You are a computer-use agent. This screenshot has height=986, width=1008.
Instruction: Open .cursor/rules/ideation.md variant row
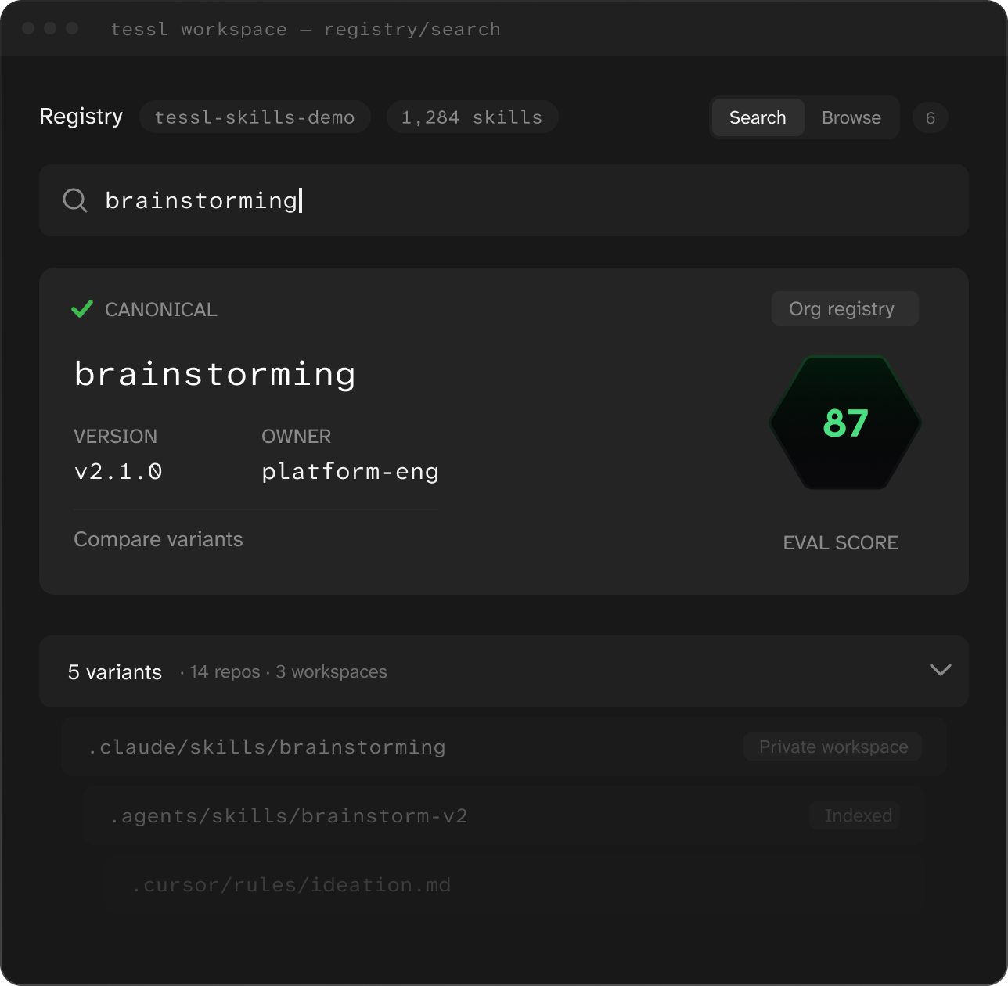517,884
